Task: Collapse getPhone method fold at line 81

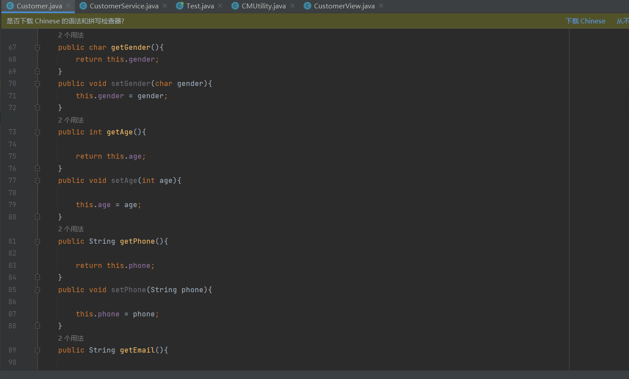Action: (x=37, y=242)
